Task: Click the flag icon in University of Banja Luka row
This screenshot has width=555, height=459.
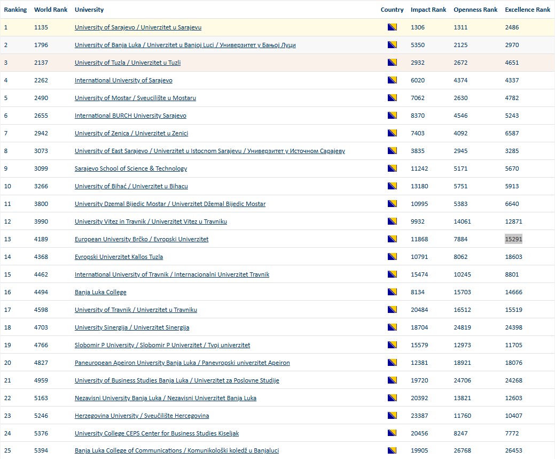Action: pyautogui.click(x=392, y=44)
